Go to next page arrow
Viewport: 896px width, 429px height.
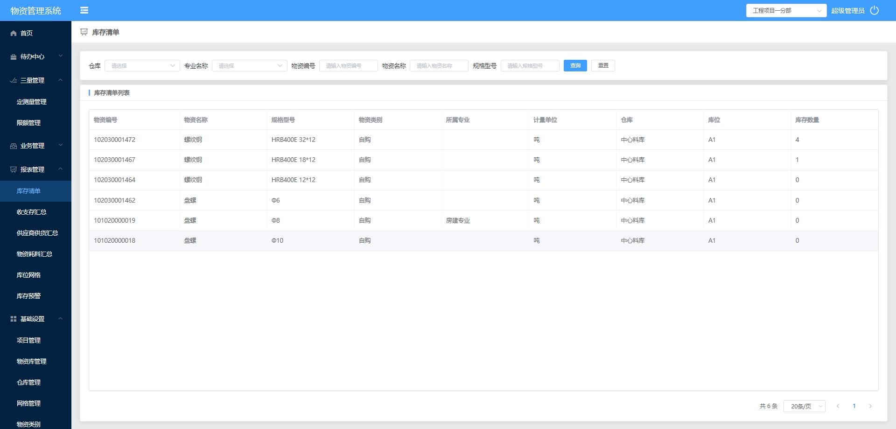tap(870, 406)
